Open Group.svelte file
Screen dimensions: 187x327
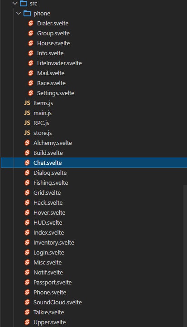tap(53, 33)
